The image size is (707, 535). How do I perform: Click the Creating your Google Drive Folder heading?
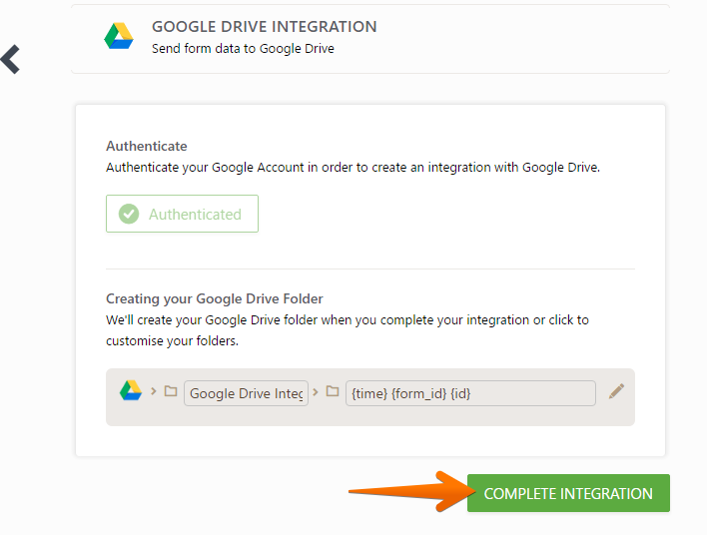tap(215, 298)
